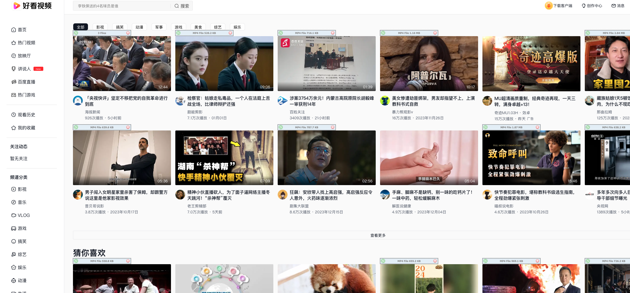Open title 狂飙：安欣带人找上高启强
This screenshot has height=293, width=630.
click(x=331, y=195)
